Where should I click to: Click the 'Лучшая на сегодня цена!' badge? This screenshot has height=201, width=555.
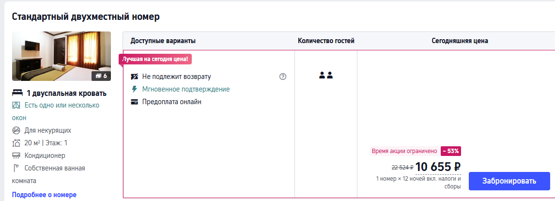click(156, 59)
